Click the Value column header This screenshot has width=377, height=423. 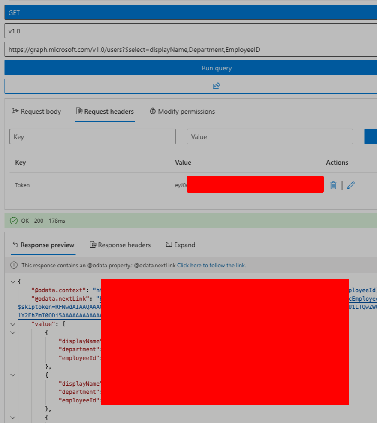click(183, 163)
